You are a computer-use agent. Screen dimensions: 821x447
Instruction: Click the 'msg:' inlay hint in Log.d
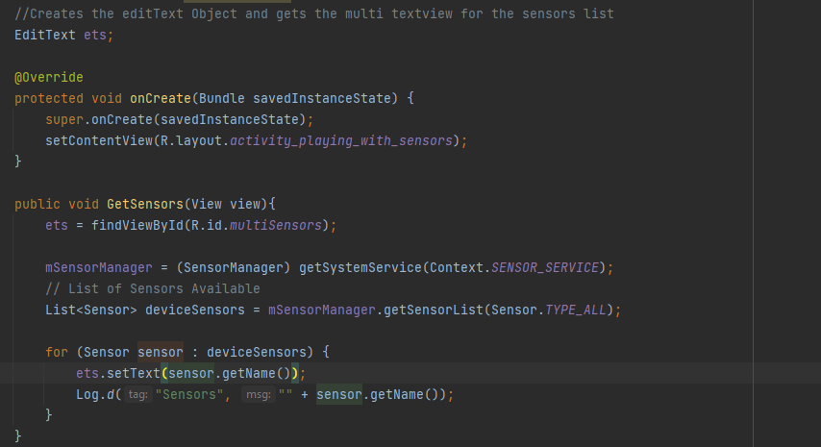[259, 395]
